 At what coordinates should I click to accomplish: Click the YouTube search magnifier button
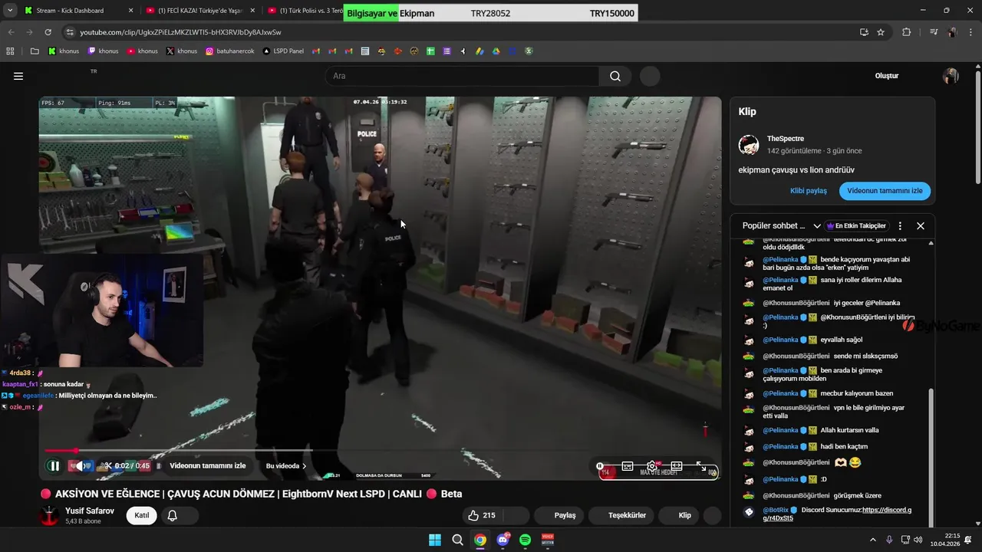point(615,76)
